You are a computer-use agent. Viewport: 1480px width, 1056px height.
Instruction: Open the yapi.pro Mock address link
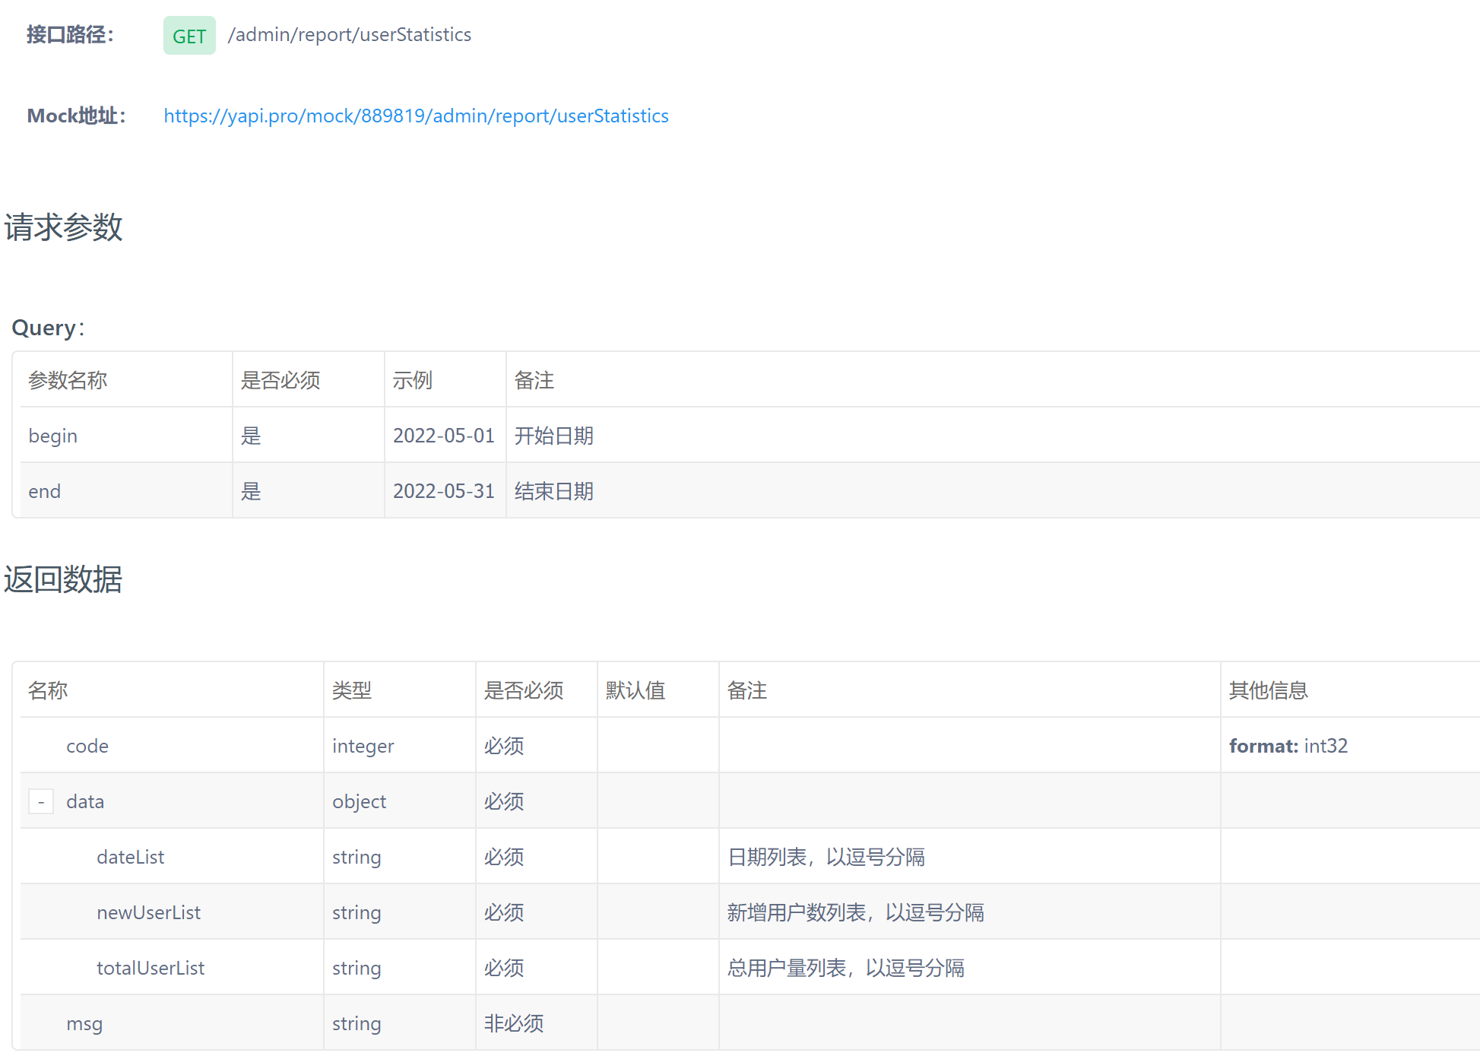pos(416,116)
